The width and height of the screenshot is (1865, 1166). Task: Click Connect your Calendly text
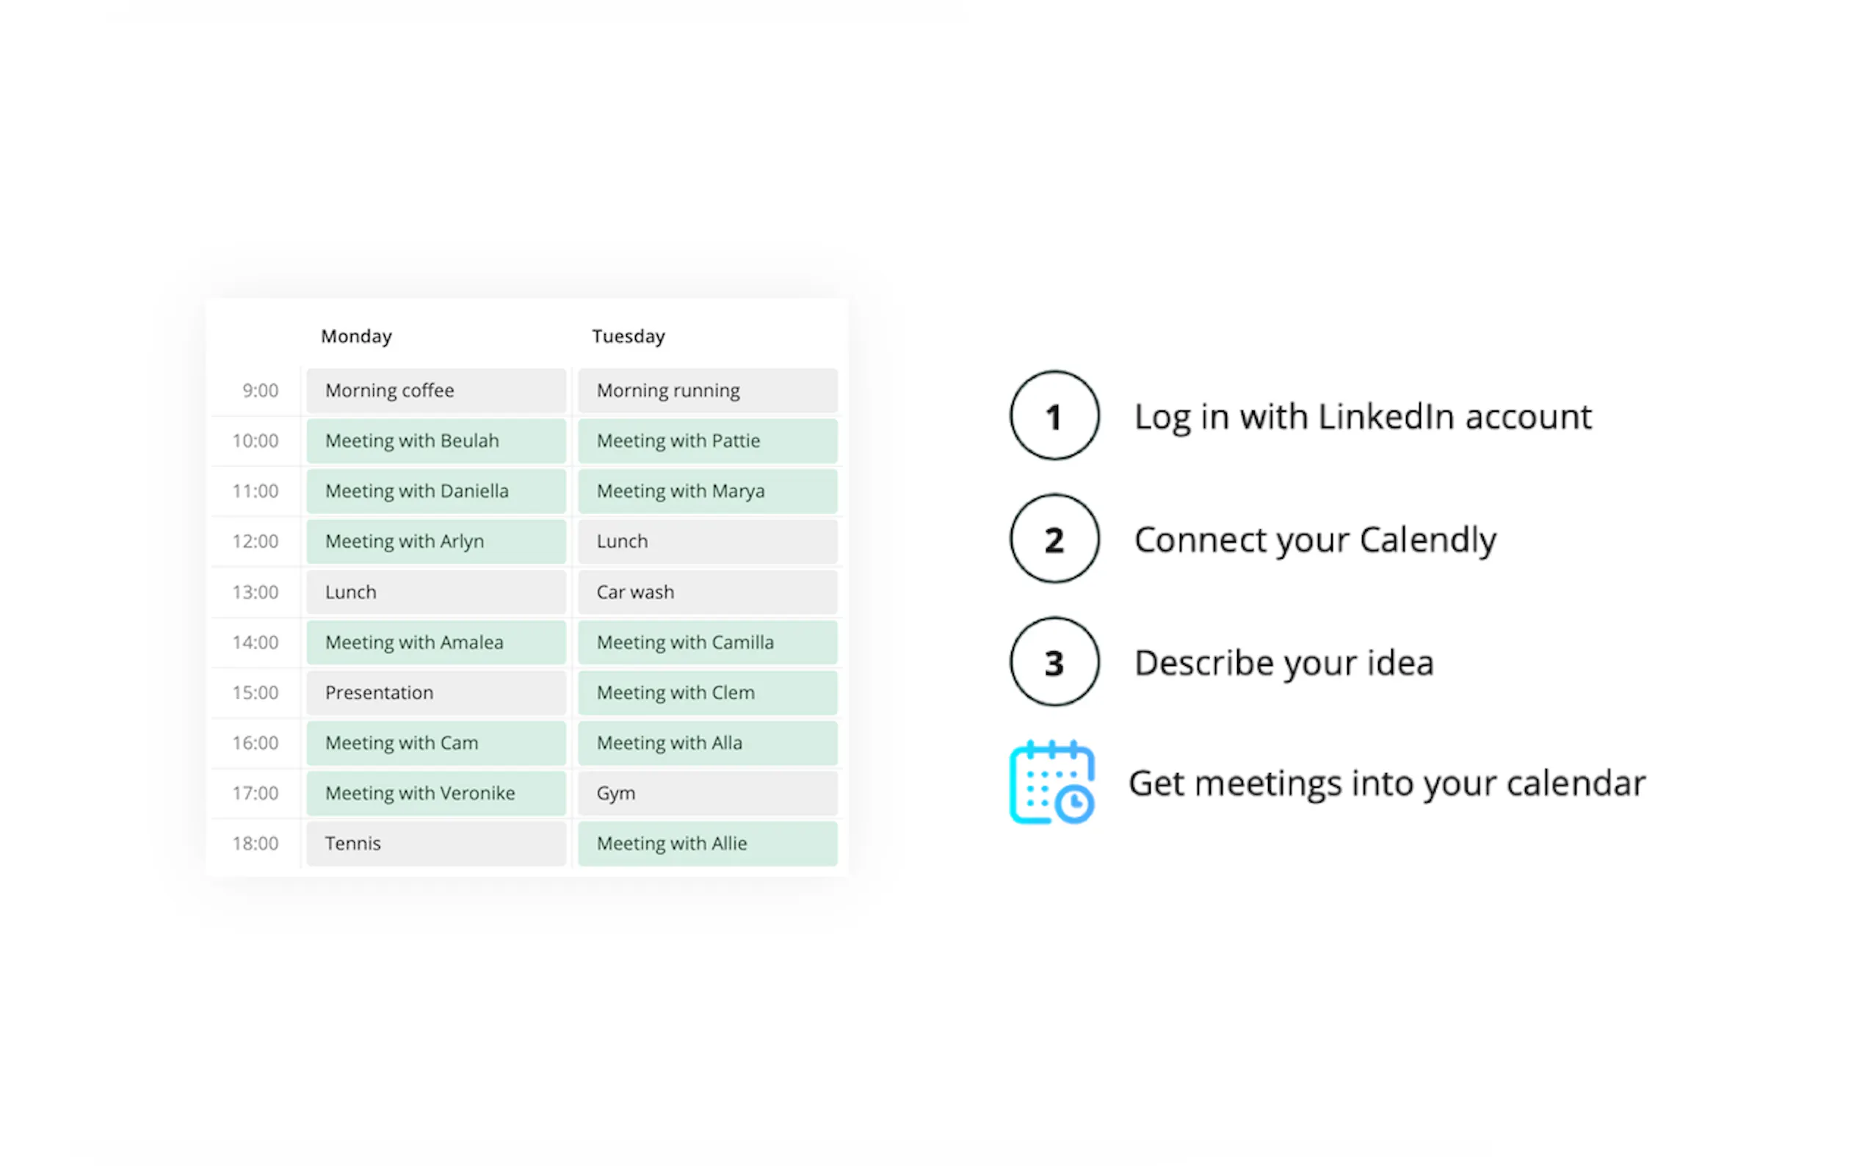pos(1315,540)
